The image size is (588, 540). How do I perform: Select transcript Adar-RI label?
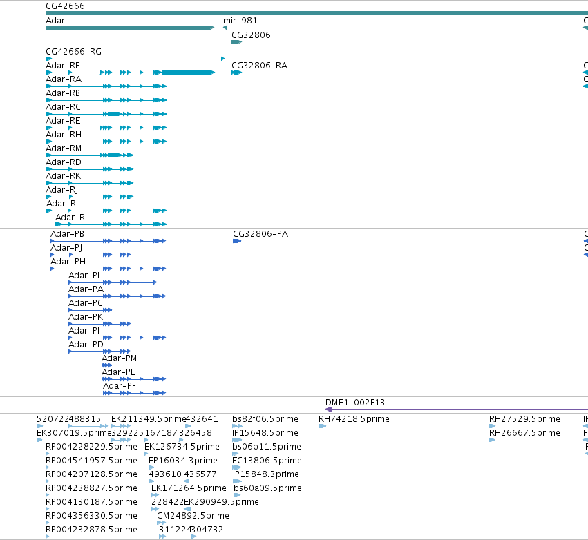point(71,218)
